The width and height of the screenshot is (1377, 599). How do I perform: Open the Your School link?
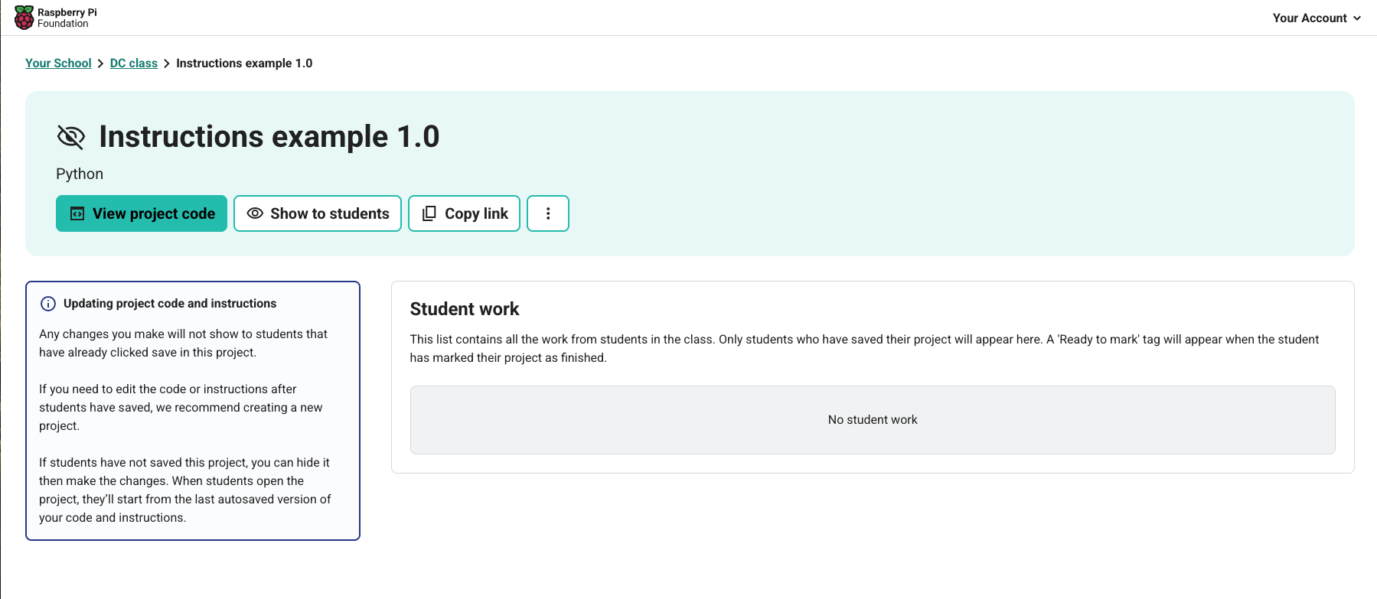58,63
